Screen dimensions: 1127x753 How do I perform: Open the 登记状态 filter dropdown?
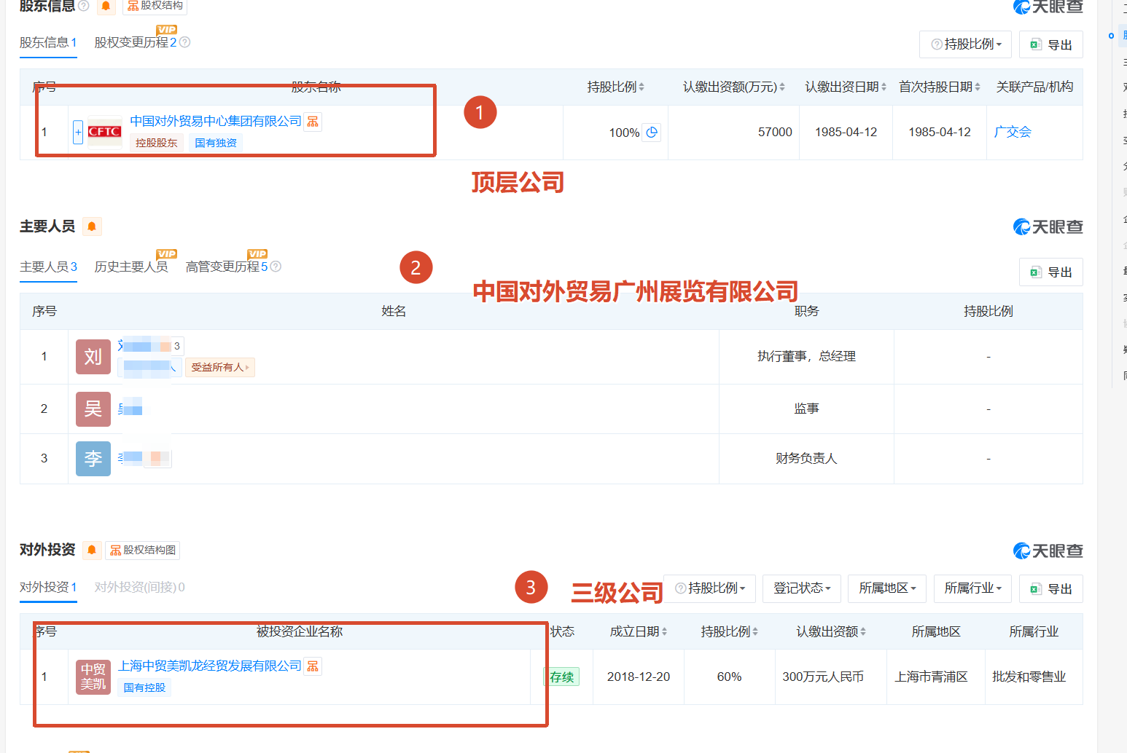(x=802, y=588)
